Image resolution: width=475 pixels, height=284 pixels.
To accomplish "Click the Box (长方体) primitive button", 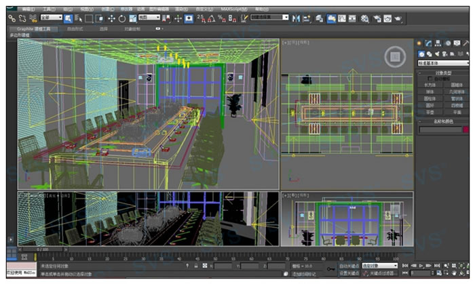I will [x=430, y=85].
